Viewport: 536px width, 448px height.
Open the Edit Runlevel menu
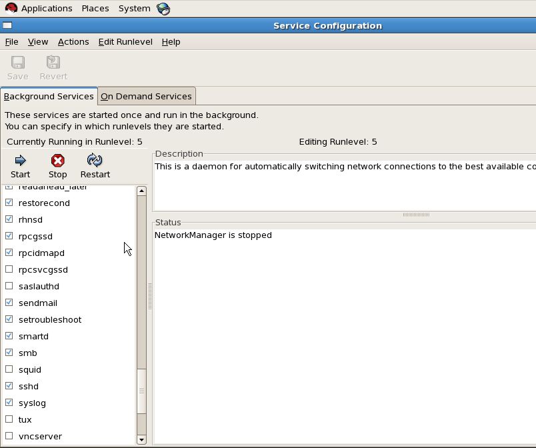click(x=125, y=42)
